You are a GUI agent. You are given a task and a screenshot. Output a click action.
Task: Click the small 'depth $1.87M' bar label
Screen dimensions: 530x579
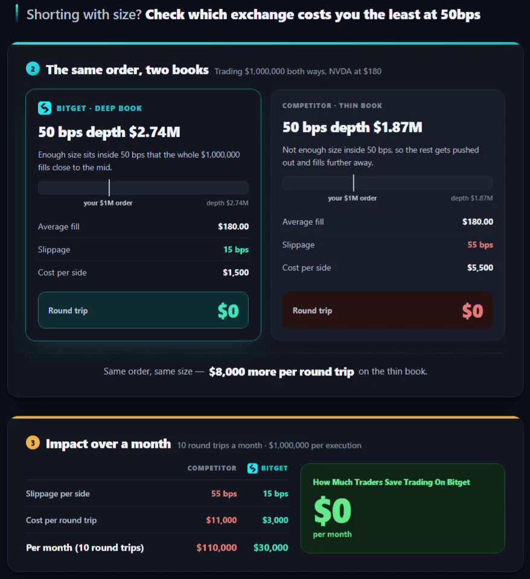point(471,198)
